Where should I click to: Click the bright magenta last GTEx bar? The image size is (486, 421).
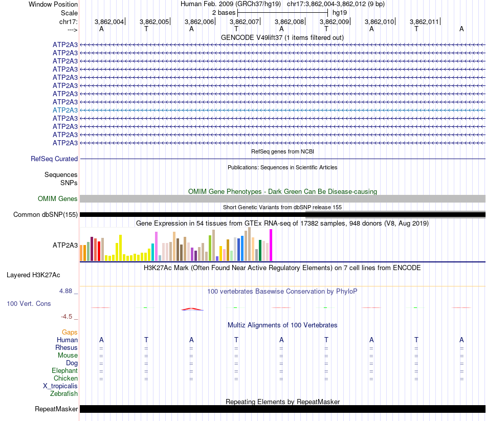271,245
